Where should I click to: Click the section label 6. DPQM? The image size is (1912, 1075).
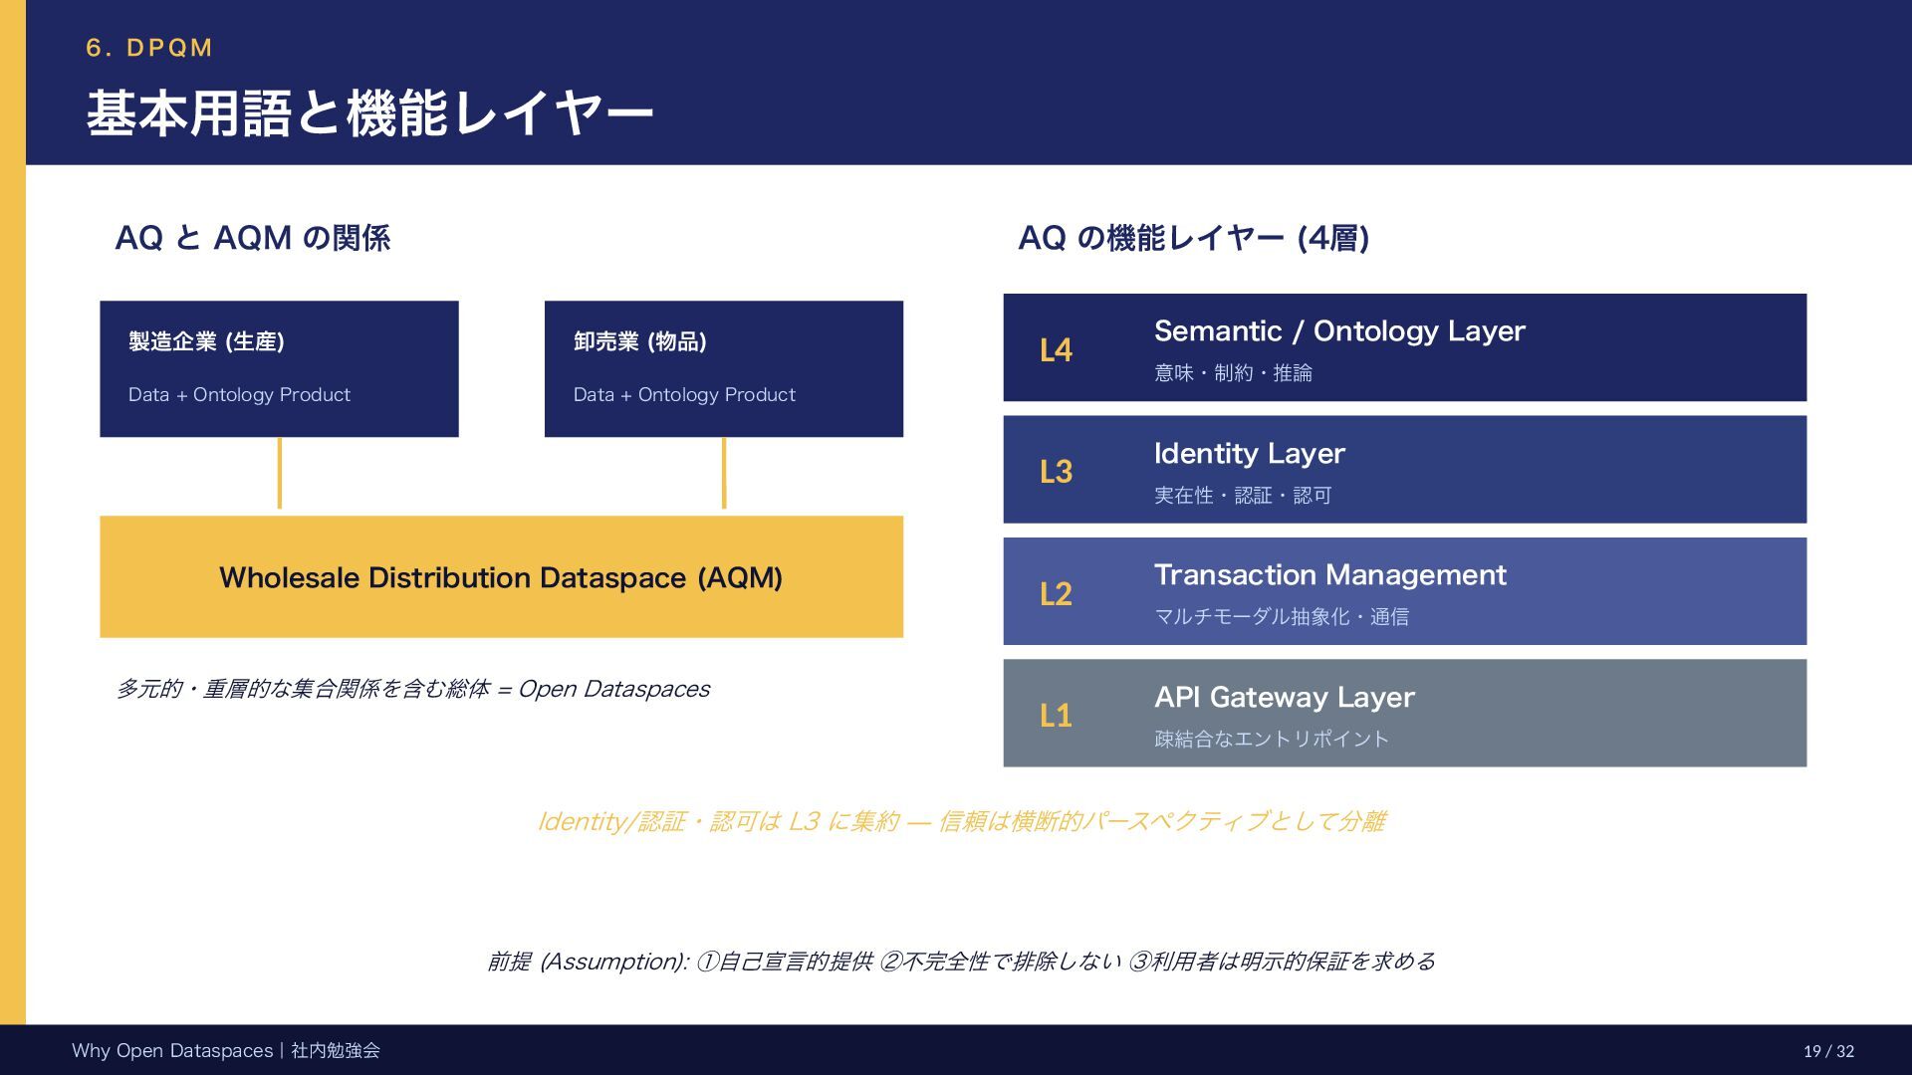pos(149,48)
